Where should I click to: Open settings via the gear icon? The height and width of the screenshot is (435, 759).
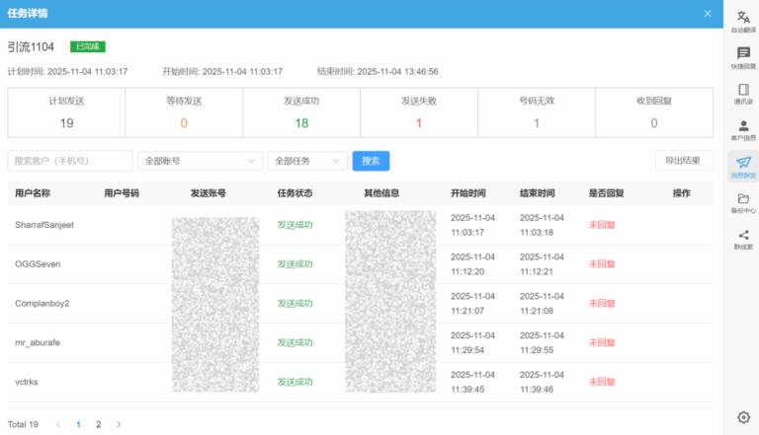coord(743,417)
